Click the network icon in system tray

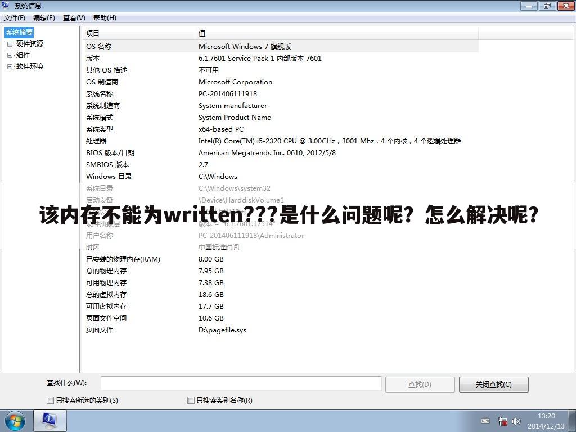point(502,421)
